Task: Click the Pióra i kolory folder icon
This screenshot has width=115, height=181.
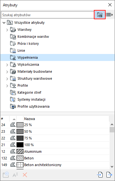Action: pyautogui.click(x=13, y=44)
